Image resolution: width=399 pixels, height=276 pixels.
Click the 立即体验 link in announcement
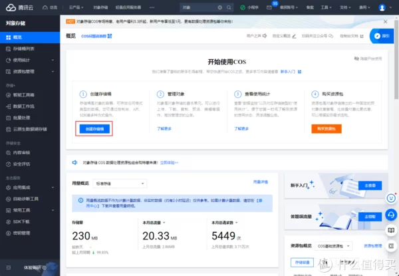tap(169, 162)
